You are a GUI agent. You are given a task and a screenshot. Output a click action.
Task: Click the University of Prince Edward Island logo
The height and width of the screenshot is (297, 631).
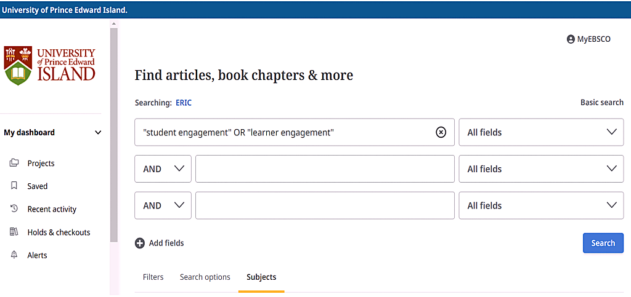coord(50,65)
